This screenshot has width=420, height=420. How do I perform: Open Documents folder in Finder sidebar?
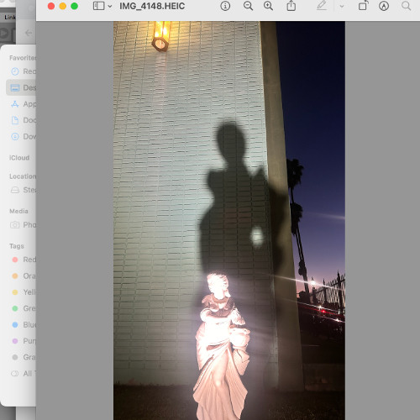pyautogui.click(x=23, y=120)
